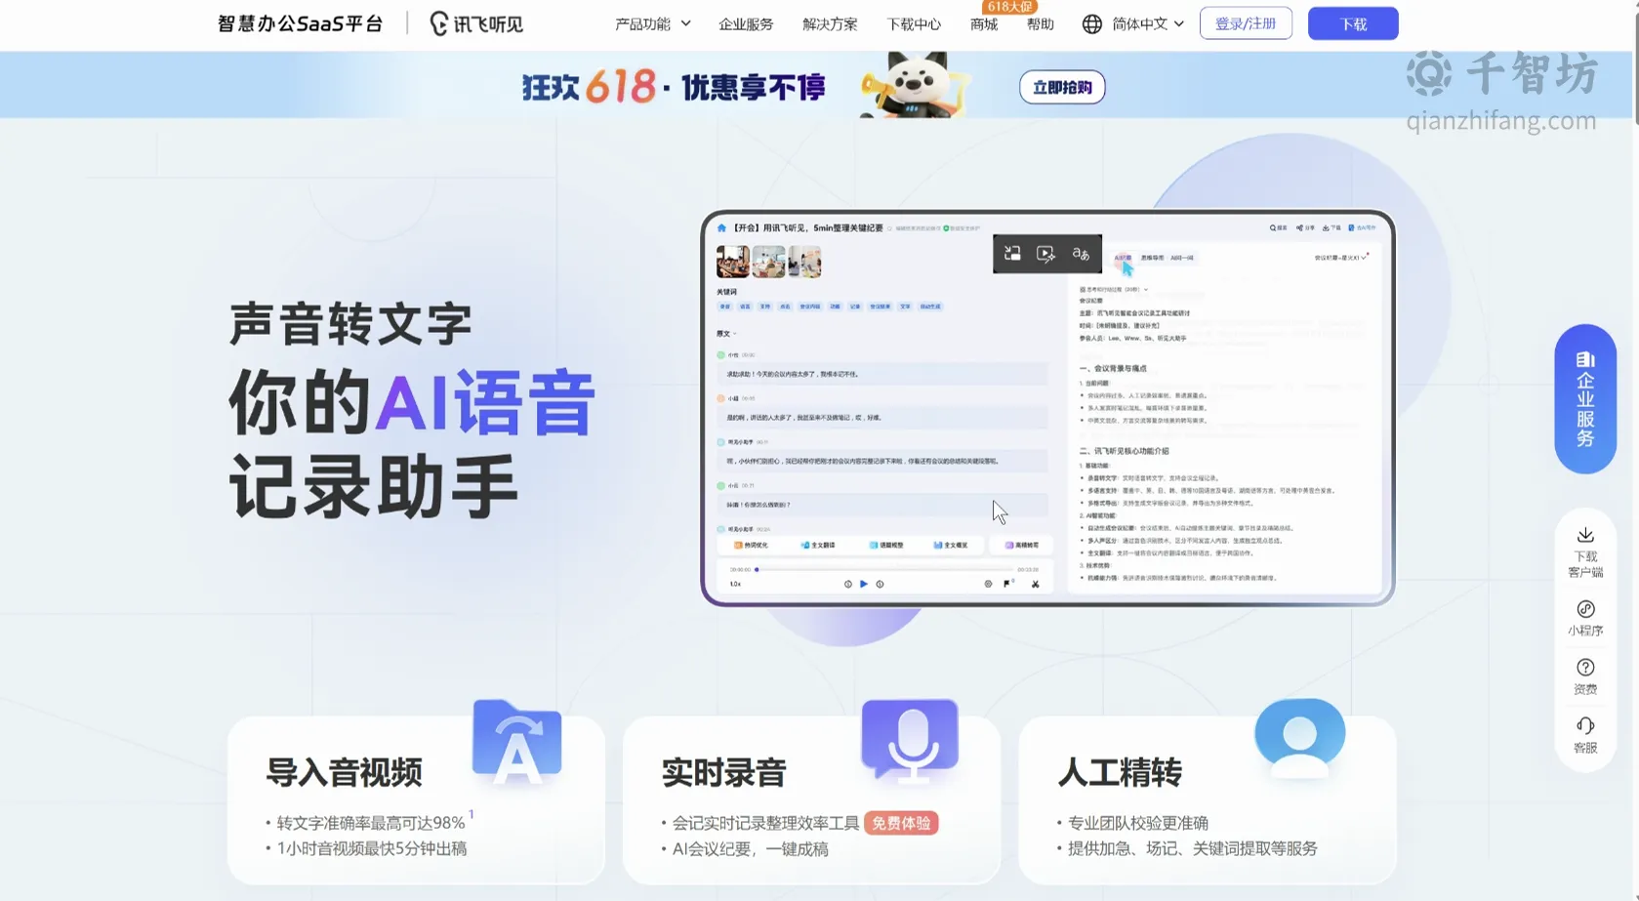The image size is (1639, 901).
Task: Open the 帮助 menu item
Action: click(x=1041, y=24)
